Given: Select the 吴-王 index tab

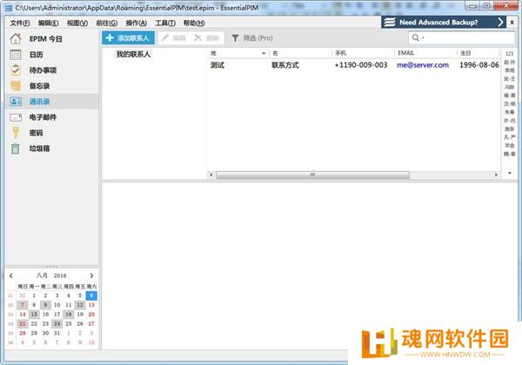Looking at the screenshot, I should [x=509, y=79].
